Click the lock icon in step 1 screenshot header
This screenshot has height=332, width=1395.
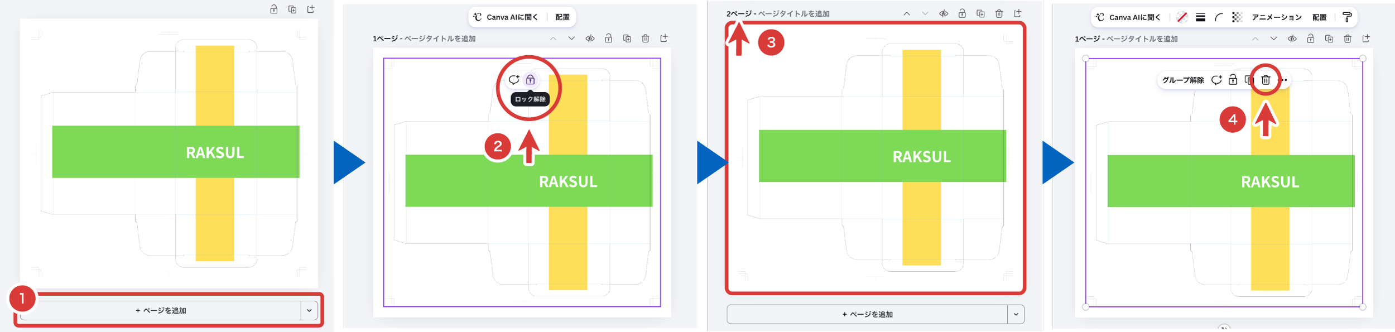(x=273, y=9)
